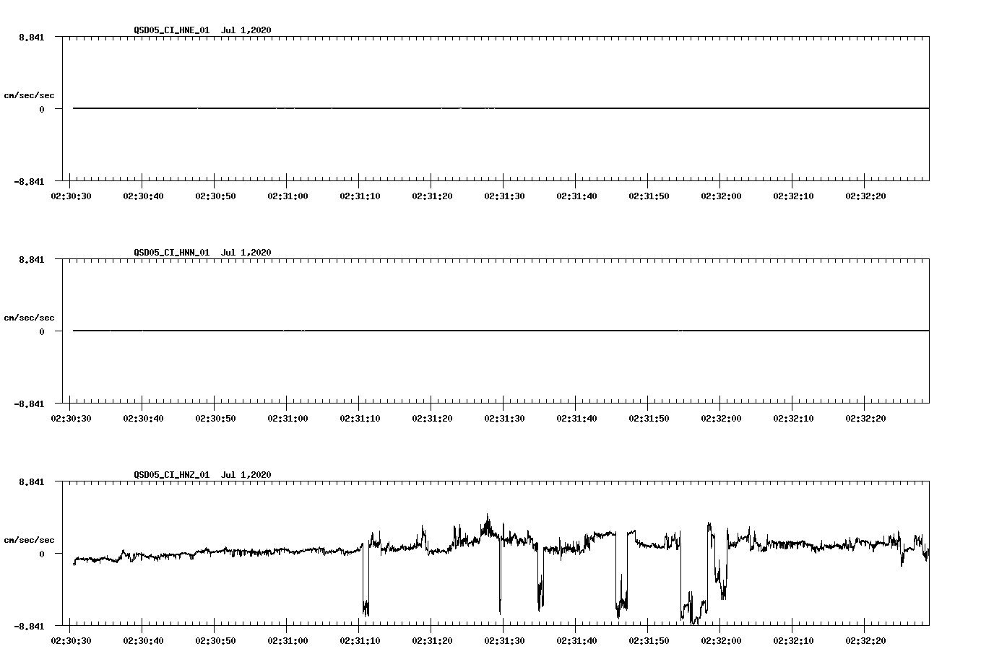Click the 02:30:30 tick label on HNN plot
The image size is (981, 667).
(x=71, y=419)
